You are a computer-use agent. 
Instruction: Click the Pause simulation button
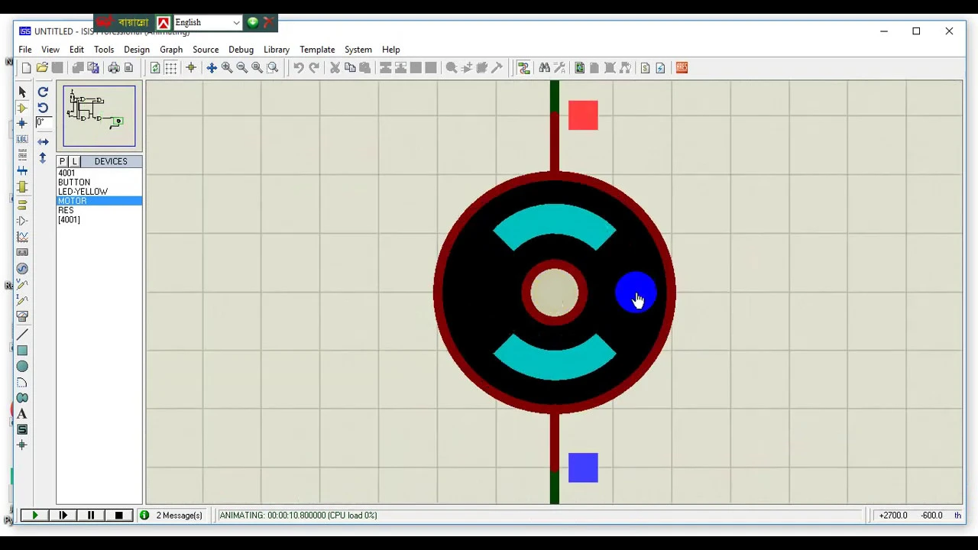point(90,516)
